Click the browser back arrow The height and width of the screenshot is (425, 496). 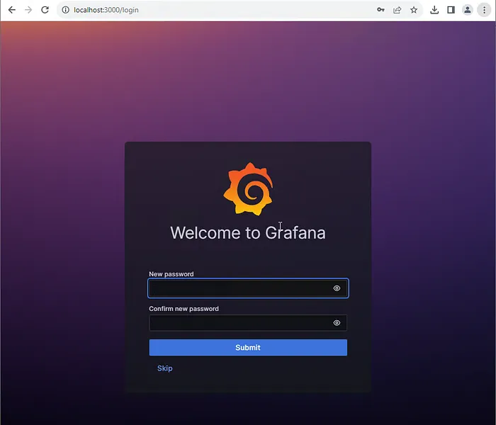coord(11,10)
